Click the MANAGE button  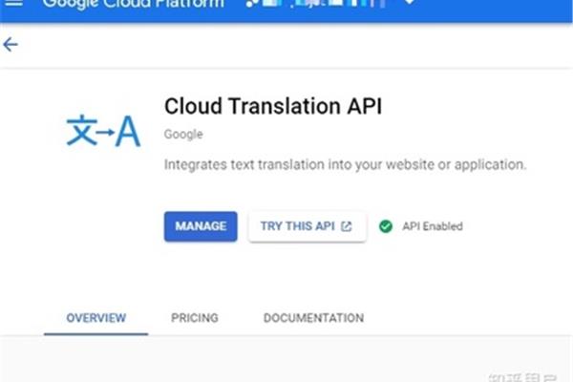click(x=201, y=226)
